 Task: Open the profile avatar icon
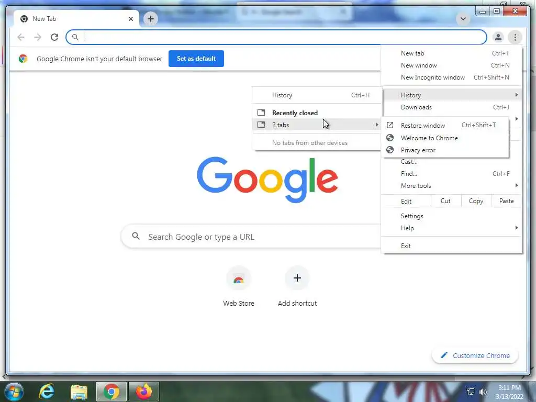pyautogui.click(x=498, y=37)
